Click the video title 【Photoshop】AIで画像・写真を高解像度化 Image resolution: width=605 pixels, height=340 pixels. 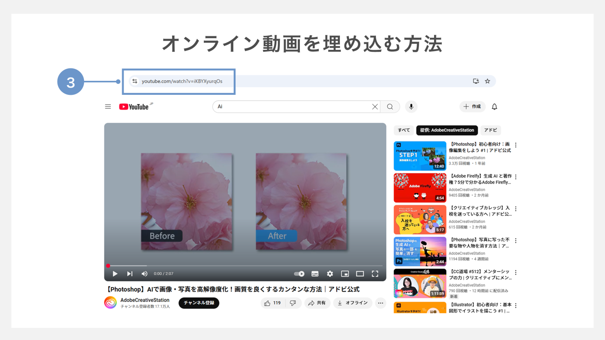(x=232, y=289)
